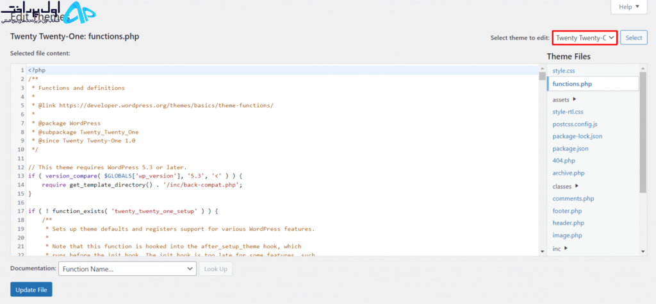Open the theme selection dropdown
This screenshot has height=304, width=656.
click(x=585, y=38)
